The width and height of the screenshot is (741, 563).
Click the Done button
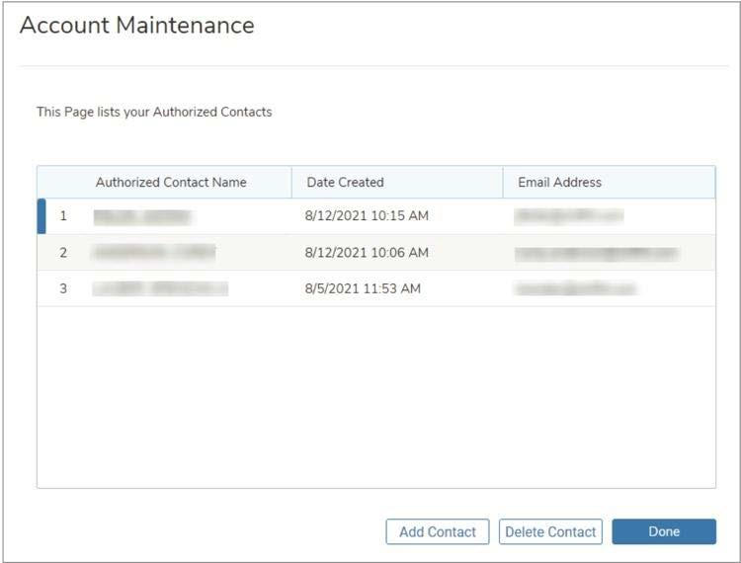tap(663, 531)
